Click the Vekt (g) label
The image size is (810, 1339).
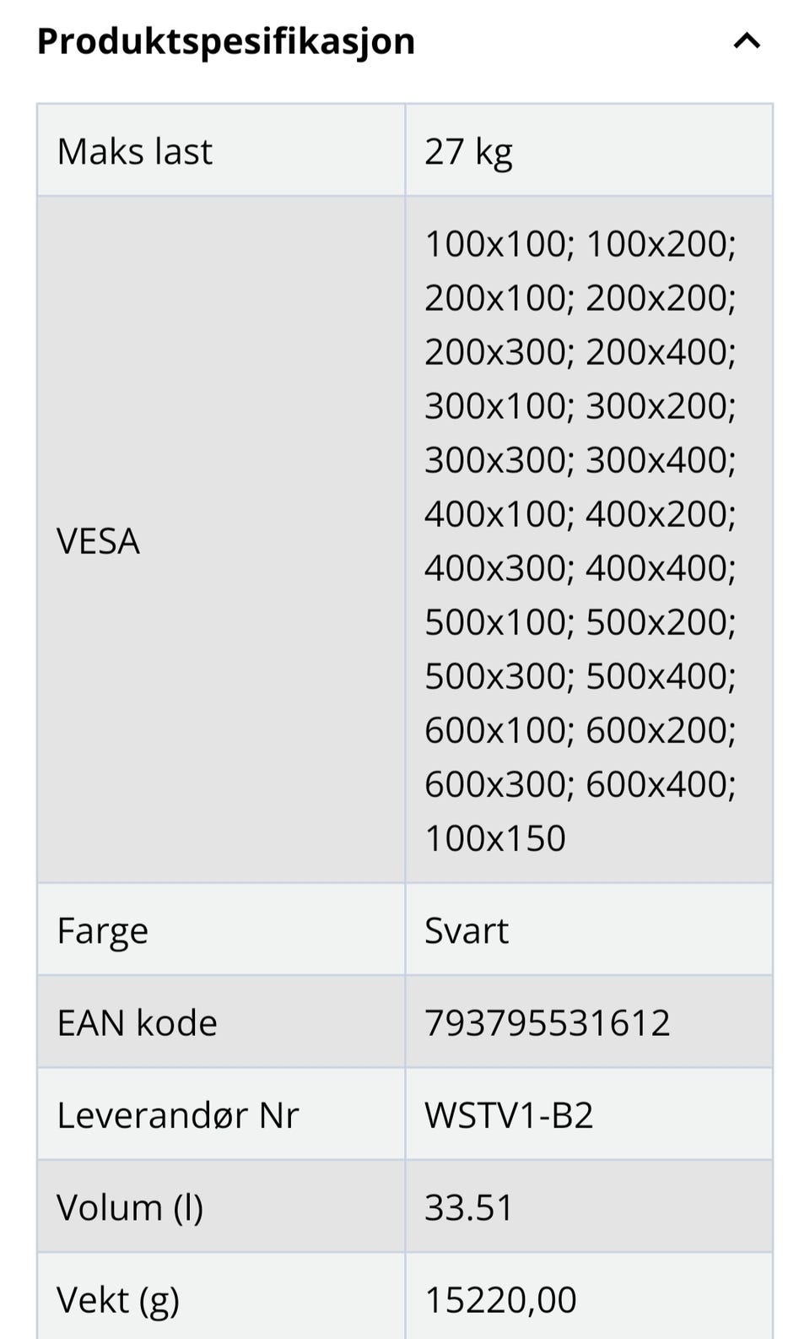pyautogui.click(x=118, y=1299)
